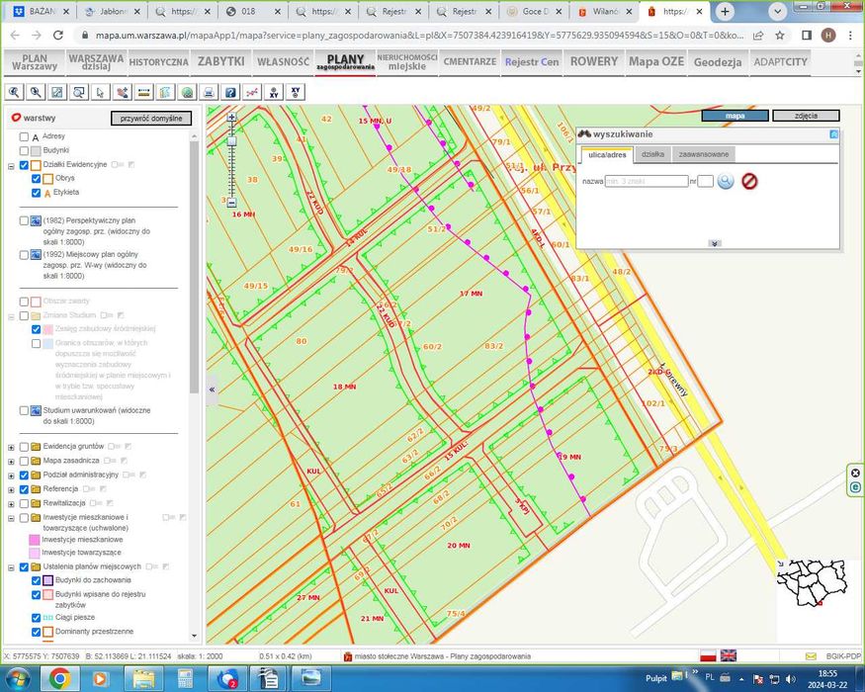Collapse Inwestycje mieszkaniowe i towarzyszące group
Image resolution: width=865 pixels, height=692 pixels.
click(11, 518)
